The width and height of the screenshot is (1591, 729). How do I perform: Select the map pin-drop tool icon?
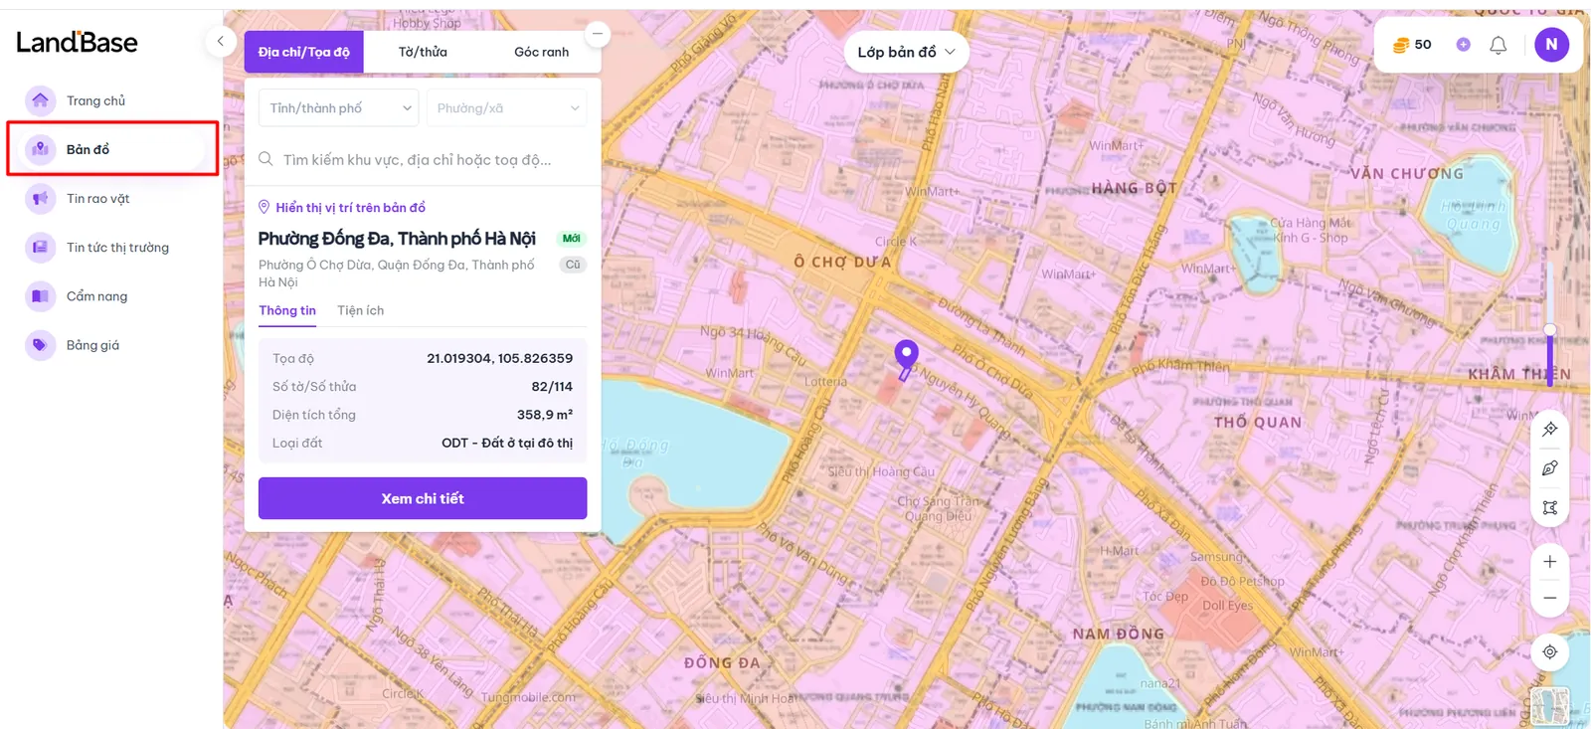pos(1549,429)
